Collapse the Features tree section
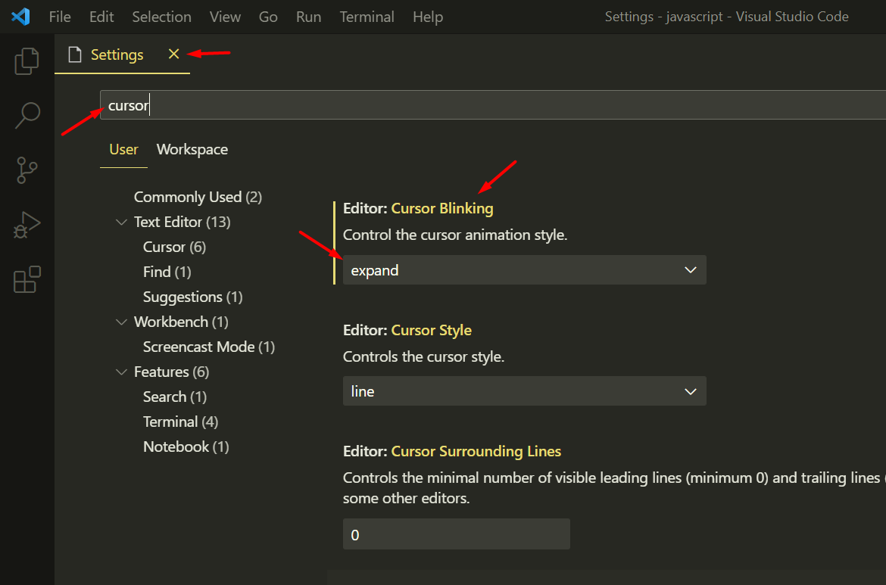Viewport: 886px width, 585px height. pyautogui.click(x=121, y=372)
